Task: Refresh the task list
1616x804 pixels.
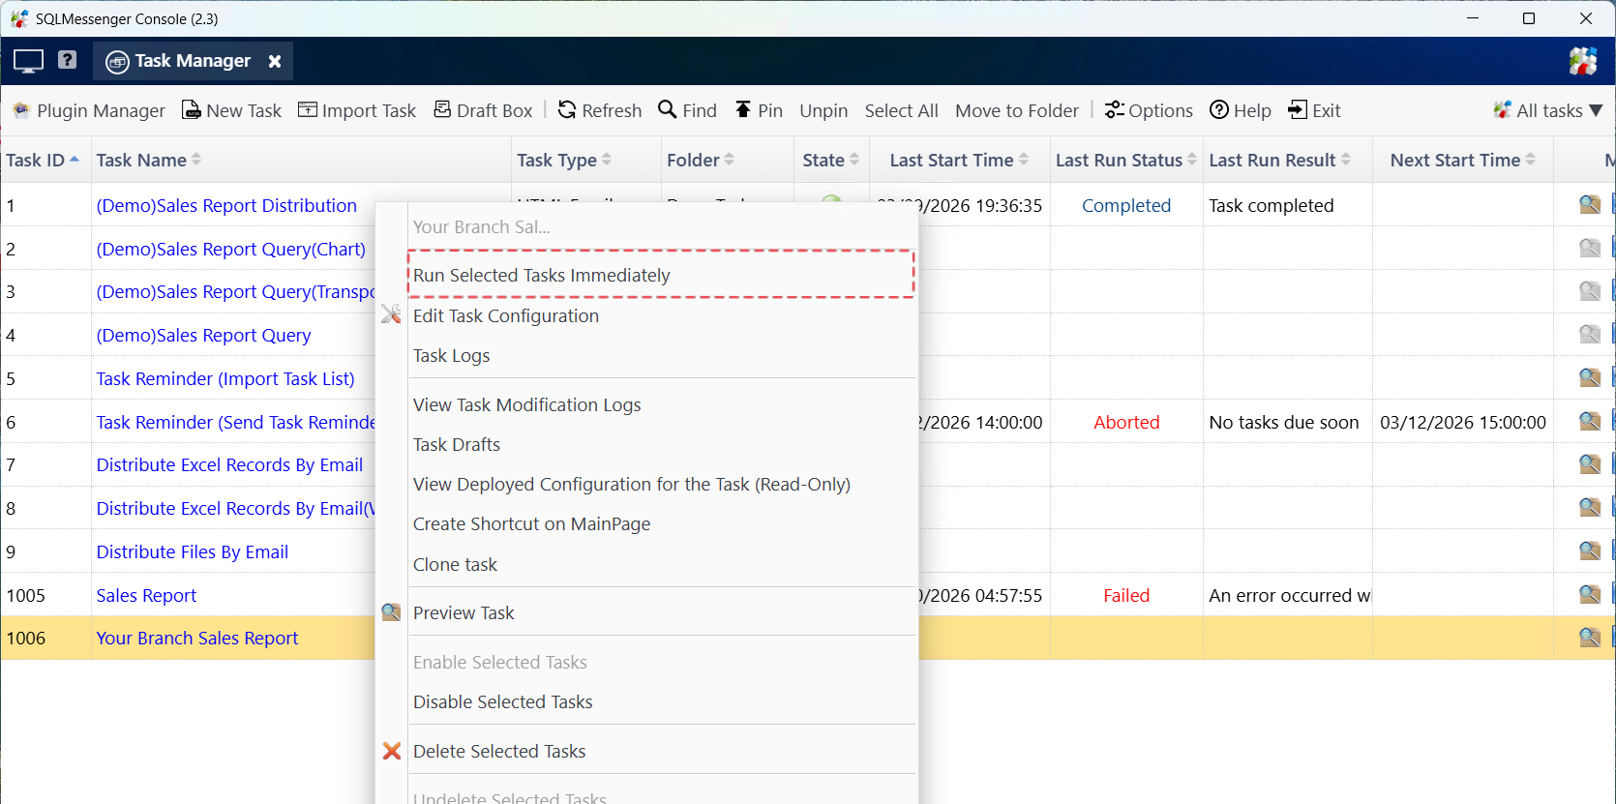Action: point(600,110)
